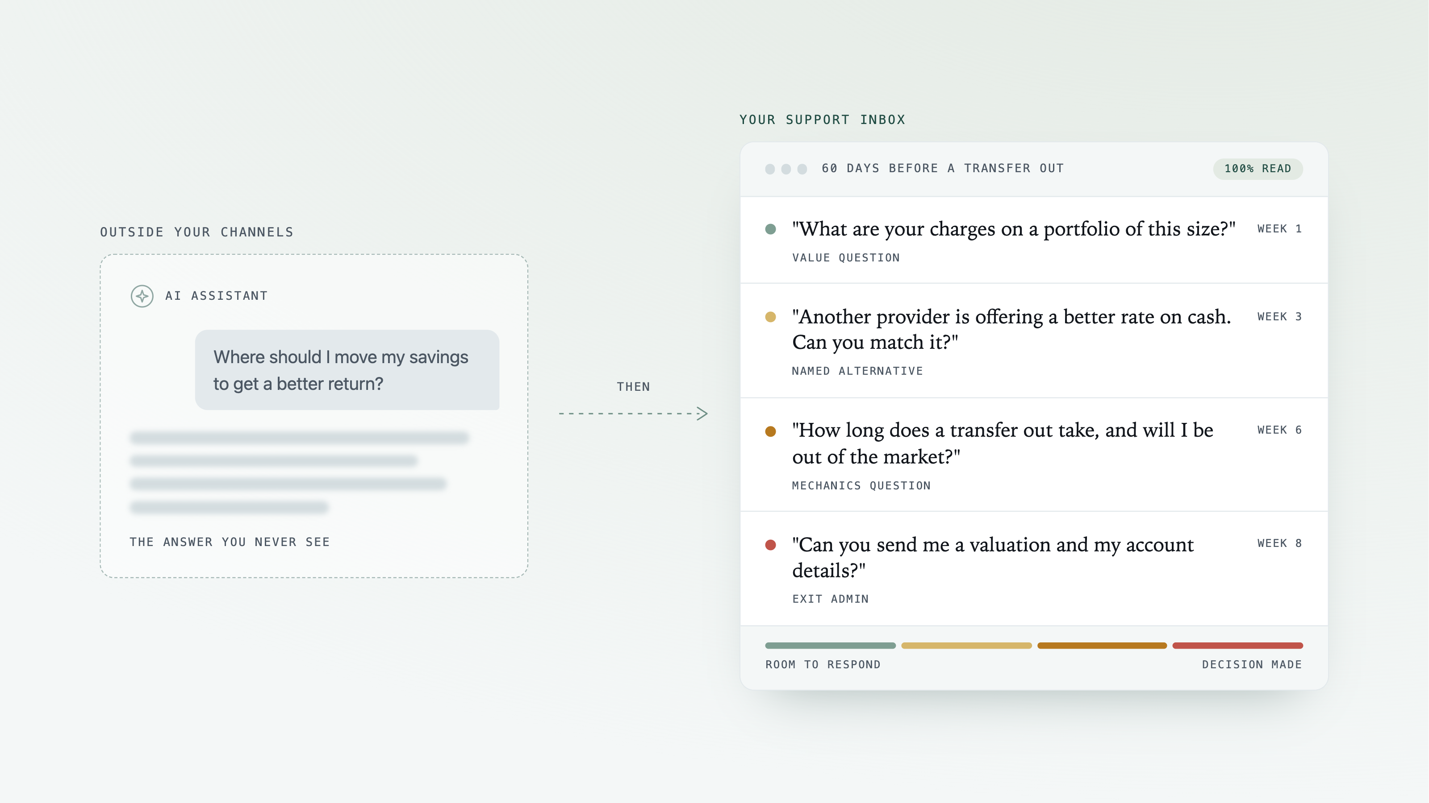Image resolution: width=1429 pixels, height=803 pixels.
Task: Click the green segment of the progress bar
Action: coord(831,646)
